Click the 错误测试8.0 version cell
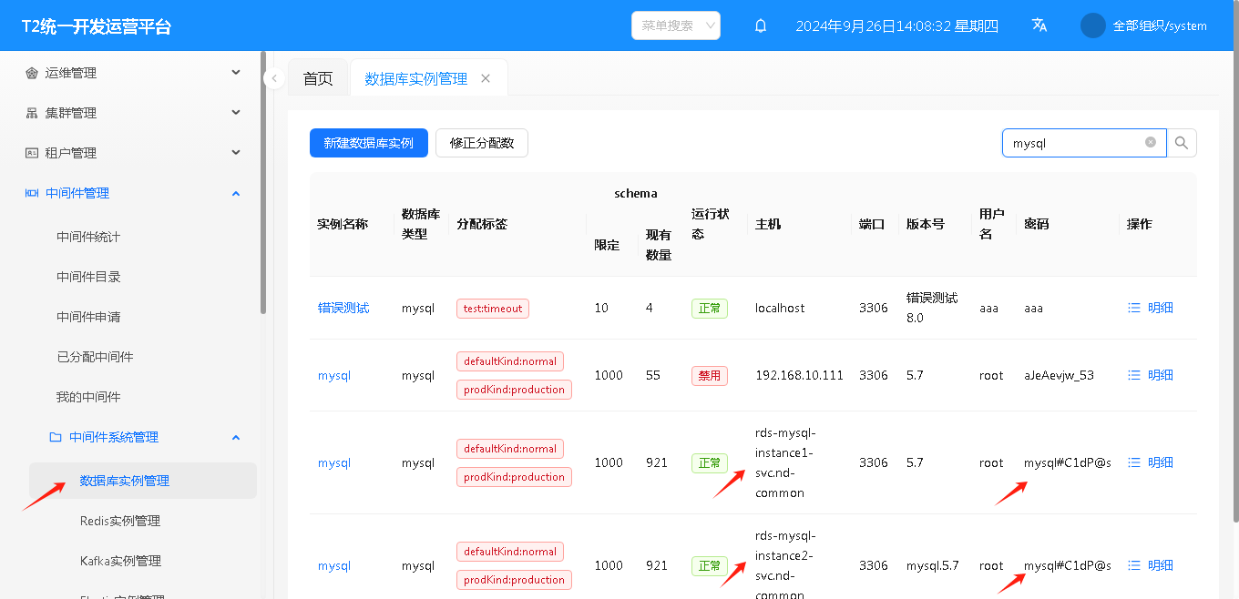The height and width of the screenshot is (599, 1239). pos(932,308)
